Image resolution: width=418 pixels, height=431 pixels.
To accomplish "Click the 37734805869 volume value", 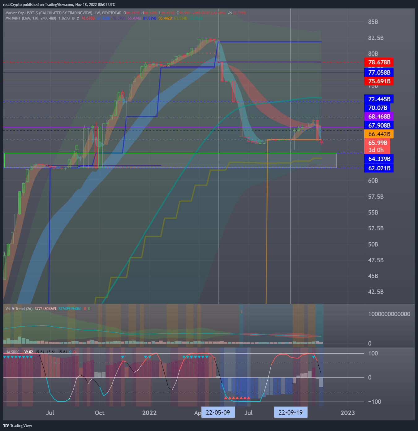I will click(45, 309).
